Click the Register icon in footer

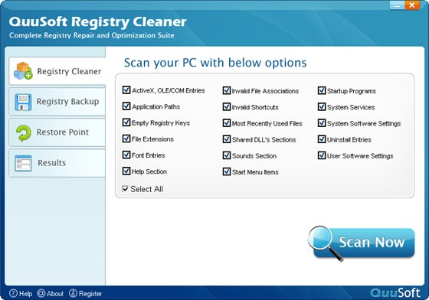pos(73,293)
